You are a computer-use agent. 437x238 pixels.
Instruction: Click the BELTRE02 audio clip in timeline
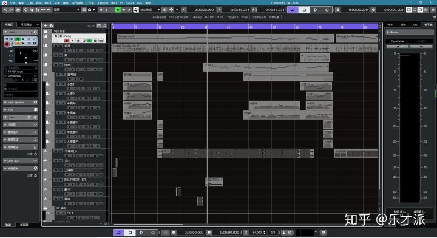point(214,182)
